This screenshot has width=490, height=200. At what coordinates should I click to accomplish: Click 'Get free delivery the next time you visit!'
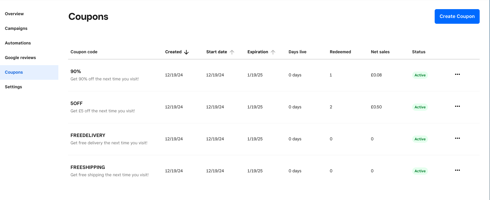point(109,143)
